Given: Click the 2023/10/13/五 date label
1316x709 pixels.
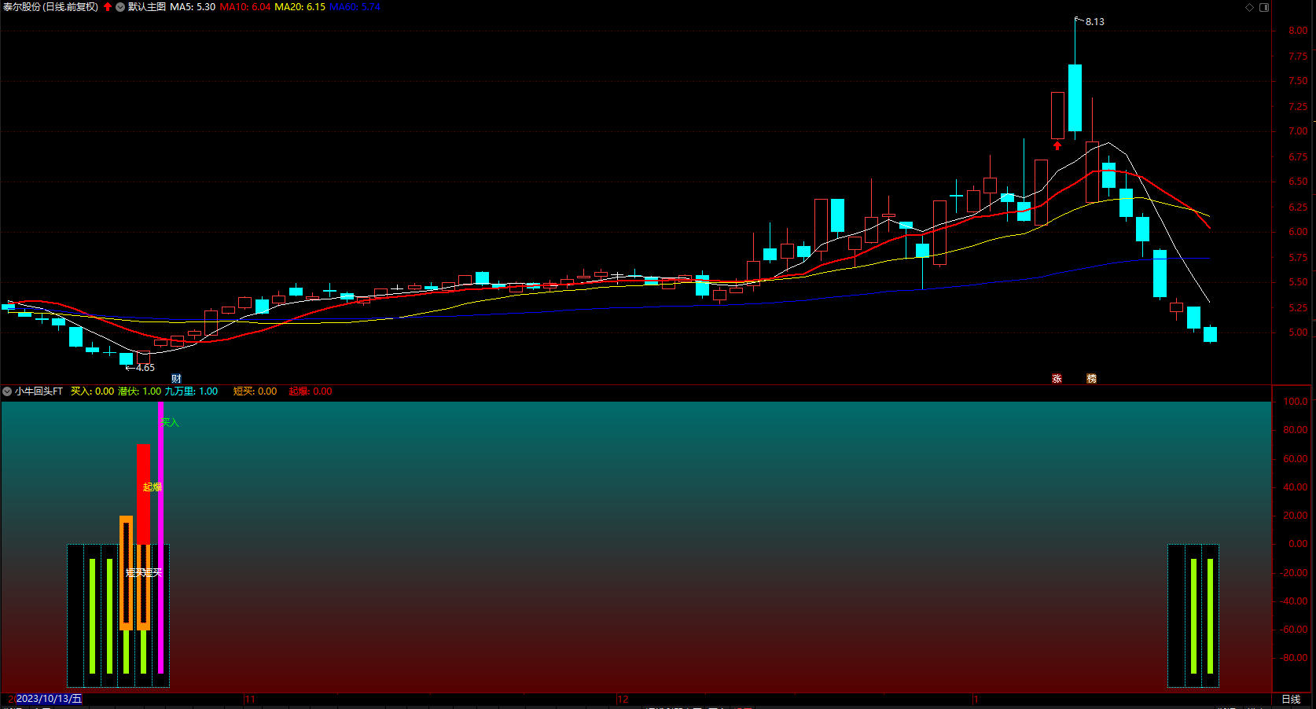Looking at the screenshot, I should tap(49, 699).
